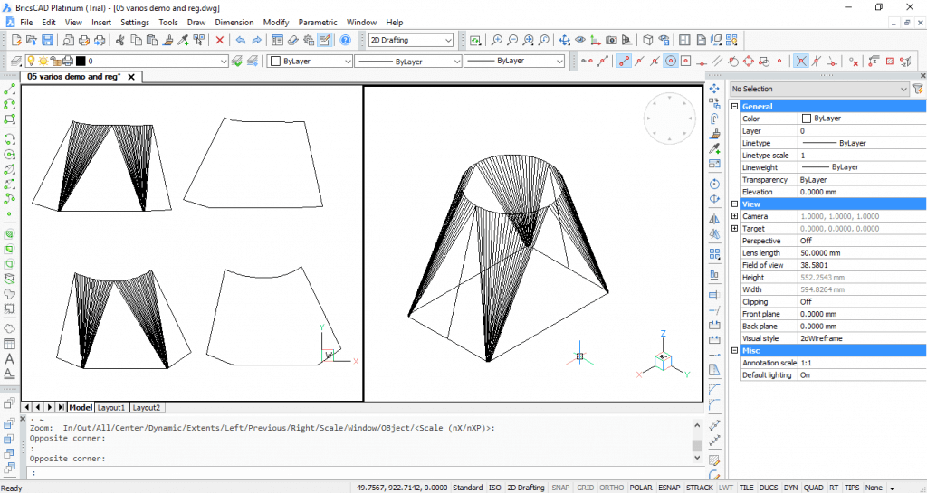Click the Text 'A' tool in left toolbar
The image size is (927, 493).
9,359
